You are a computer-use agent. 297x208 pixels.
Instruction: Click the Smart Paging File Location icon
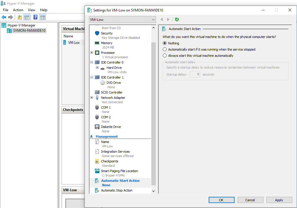(97, 171)
